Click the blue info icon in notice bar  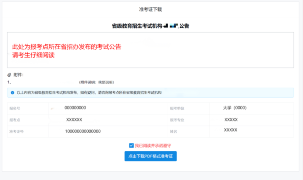(x=12, y=93)
